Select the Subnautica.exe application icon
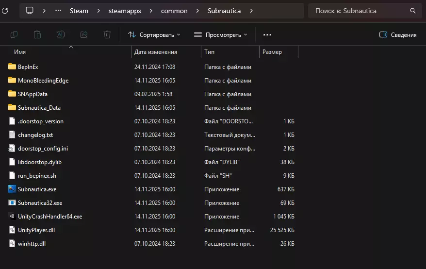The height and width of the screenshot is (269, 426). tap(12, 189)
